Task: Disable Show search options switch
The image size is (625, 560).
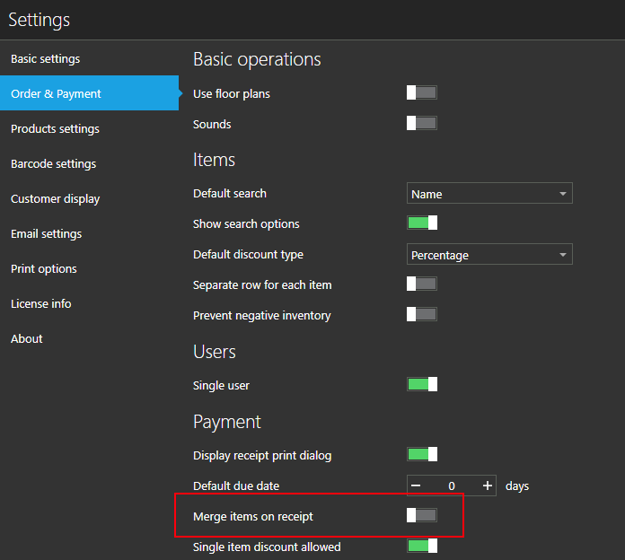Action: click(x=422, y=223)
